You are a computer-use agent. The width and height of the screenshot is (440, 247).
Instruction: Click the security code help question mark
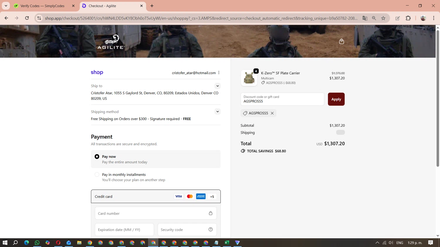(x=211, y=229)
